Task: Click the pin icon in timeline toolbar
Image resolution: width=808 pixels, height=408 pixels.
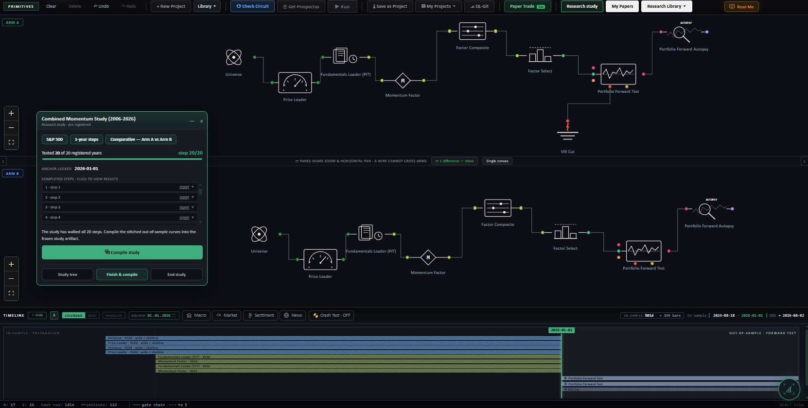Action: pos(54,315)
